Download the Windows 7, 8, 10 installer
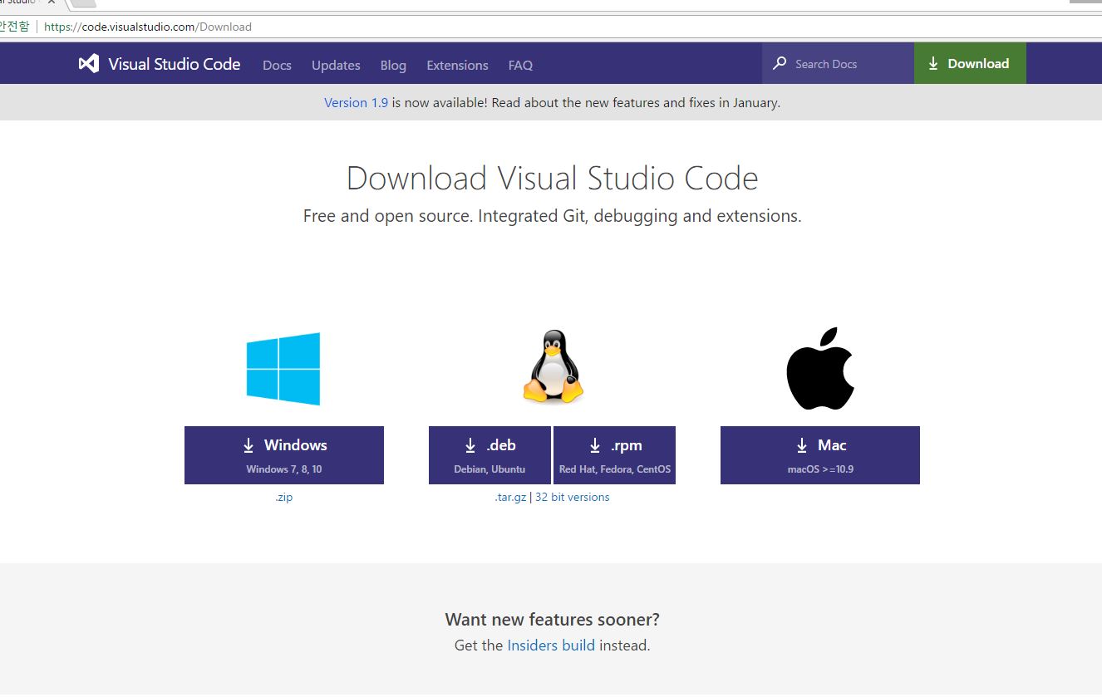The image size is (1102, 697). [x=284, y=455]
